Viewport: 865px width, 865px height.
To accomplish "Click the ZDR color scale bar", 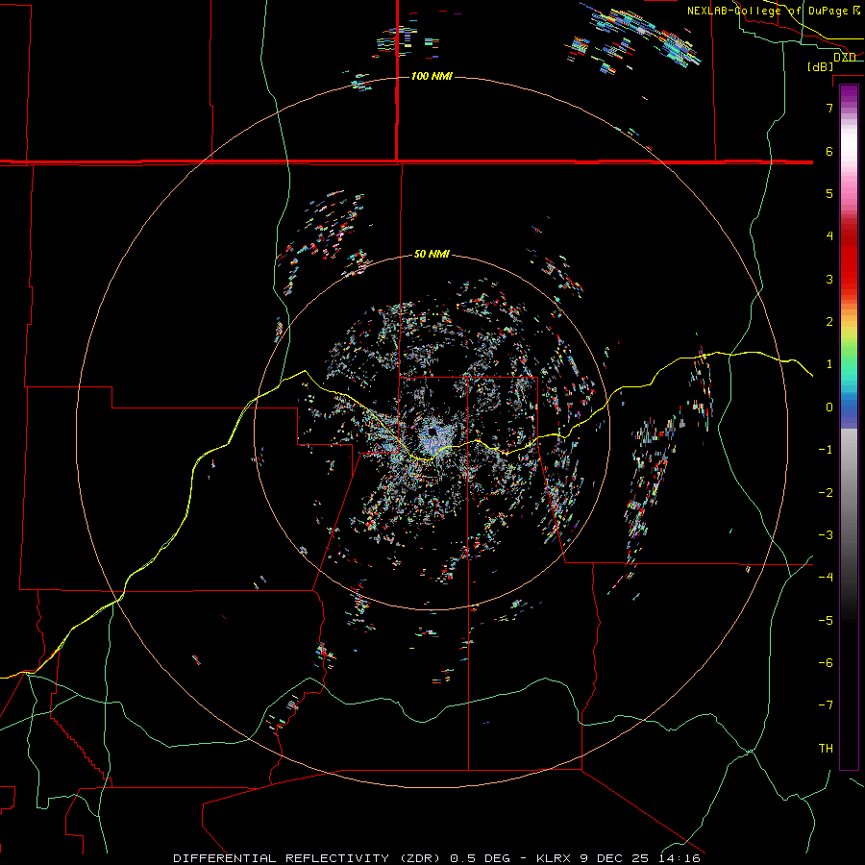I will tap(849, 427).
